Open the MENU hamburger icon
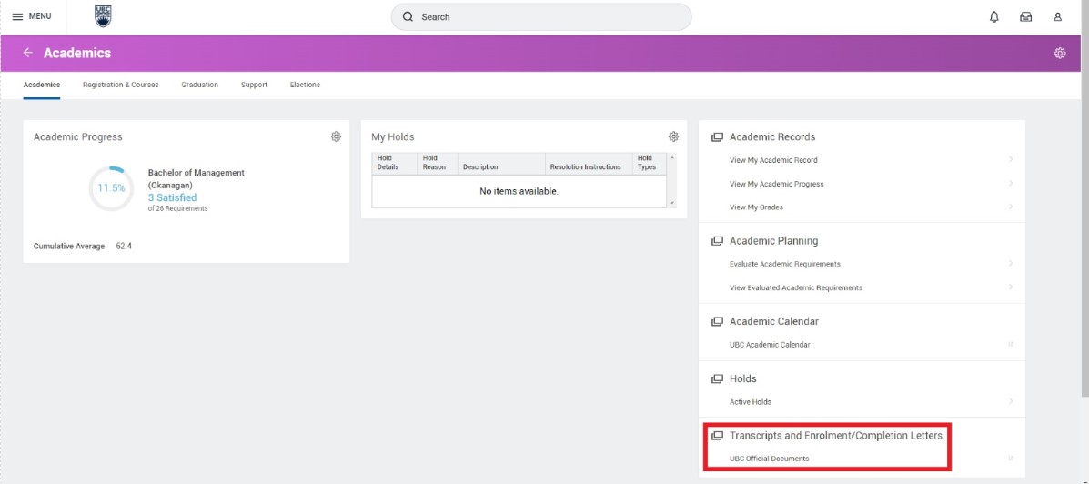 [17, 16]
